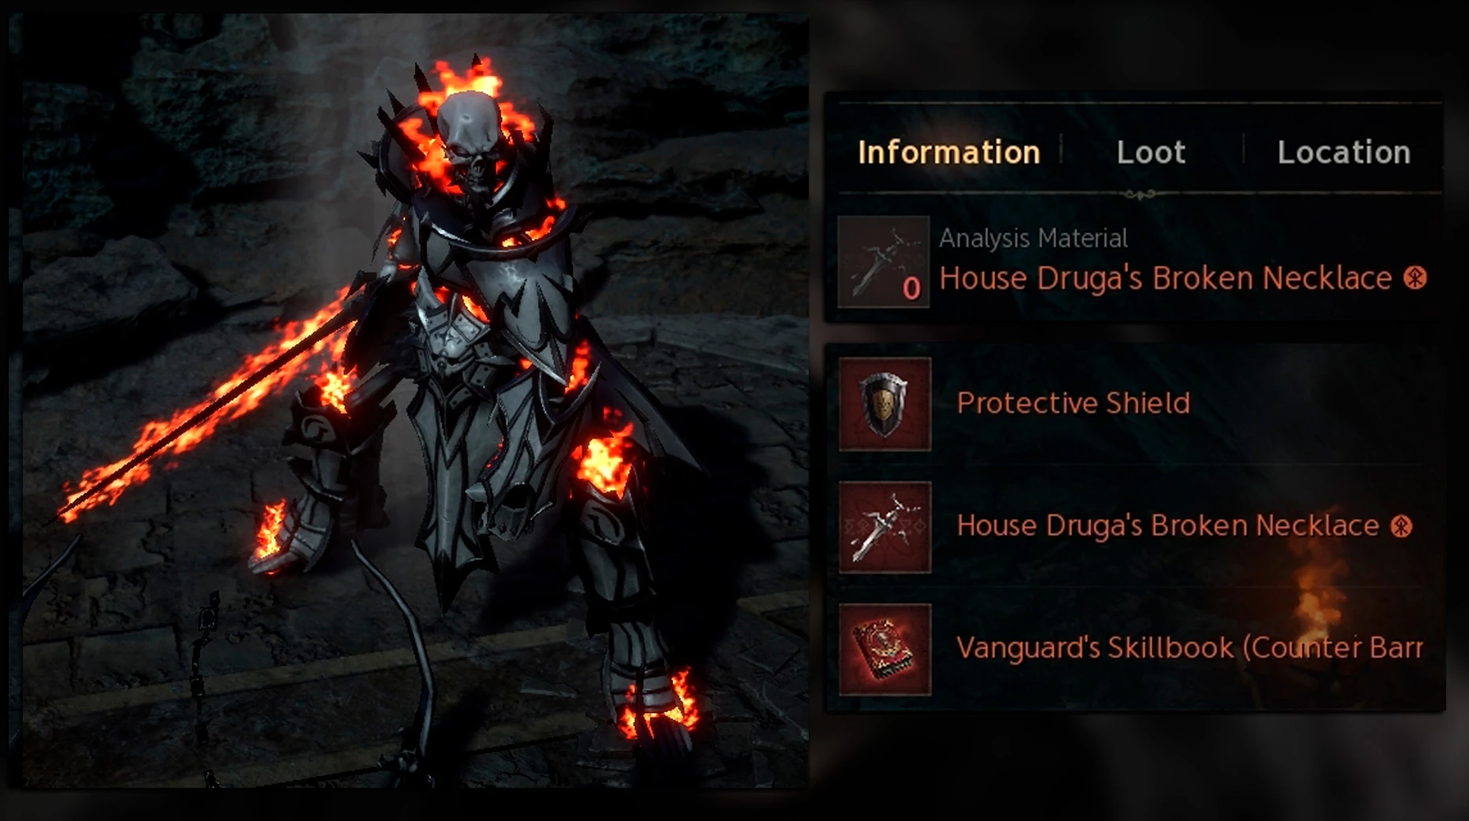1469x821 pixels.
Task: Click the red zero count on material icon
Action: click(911, 289)
